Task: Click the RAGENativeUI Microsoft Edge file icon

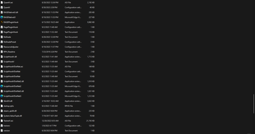Action: [x=2, y=17]
